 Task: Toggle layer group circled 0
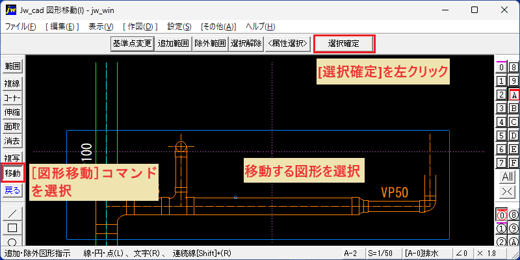[502, 216]
